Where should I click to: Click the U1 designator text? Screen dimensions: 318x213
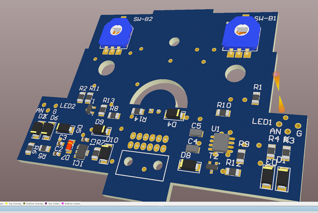[x=215, y=129]
